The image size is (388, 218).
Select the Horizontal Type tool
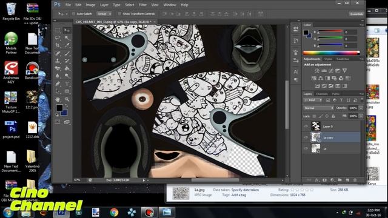click(67, 84)
